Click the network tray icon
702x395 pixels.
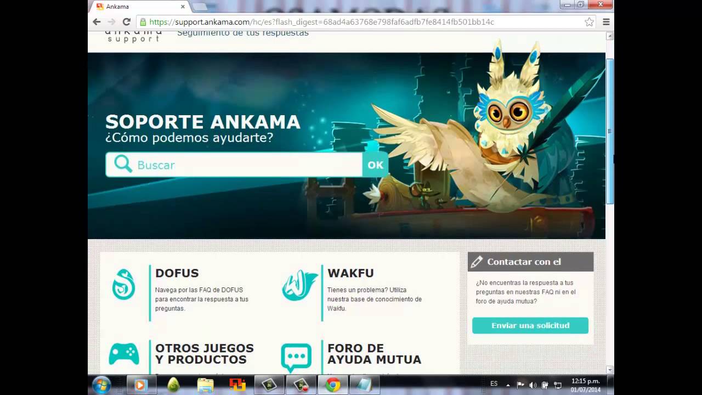coord(558,385)
